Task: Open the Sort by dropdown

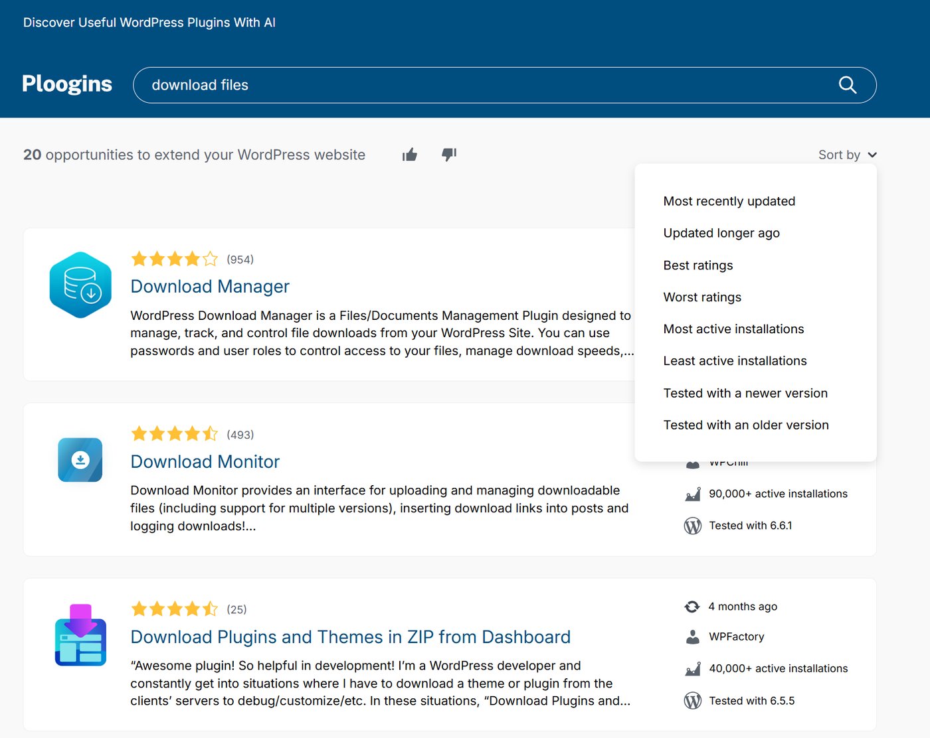Action: [848, 155]
